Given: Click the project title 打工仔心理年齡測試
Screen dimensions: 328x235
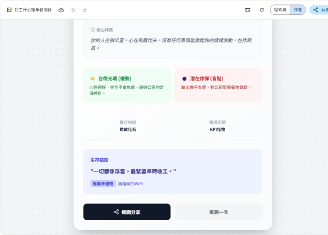Looking at the screenshot, I should [x=33, y=10].
